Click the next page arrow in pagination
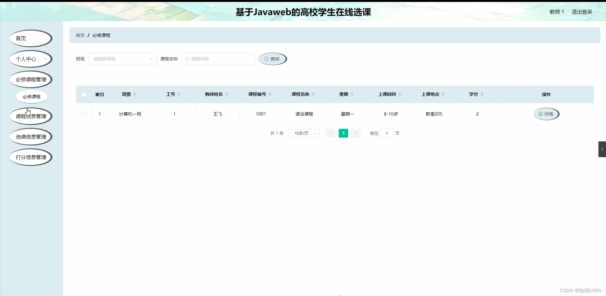Image resolution: width=606 pixels, height=296 pixels. (356, 133)
